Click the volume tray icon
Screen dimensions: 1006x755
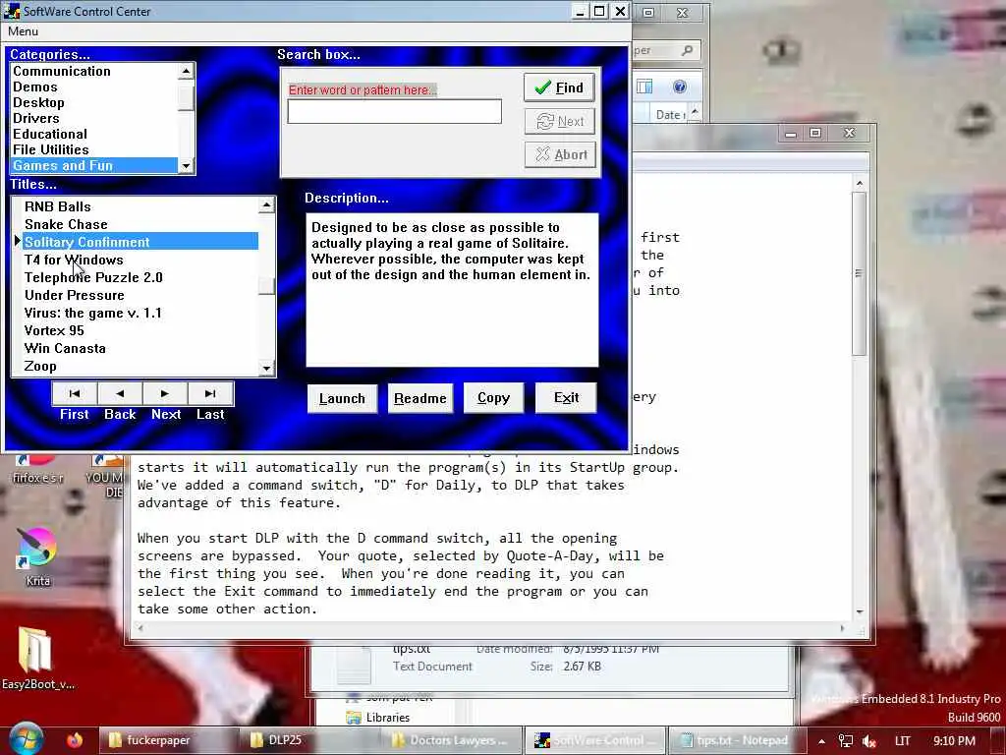coord(869,741)
